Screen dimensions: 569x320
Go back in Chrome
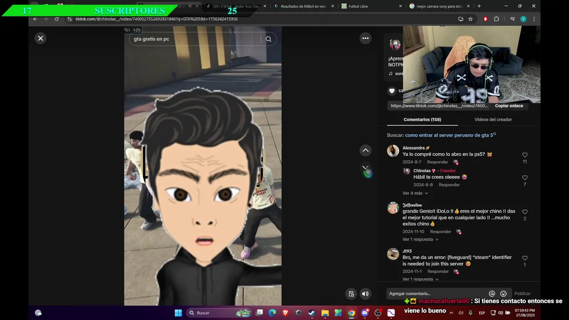click(x=35, y=19)
